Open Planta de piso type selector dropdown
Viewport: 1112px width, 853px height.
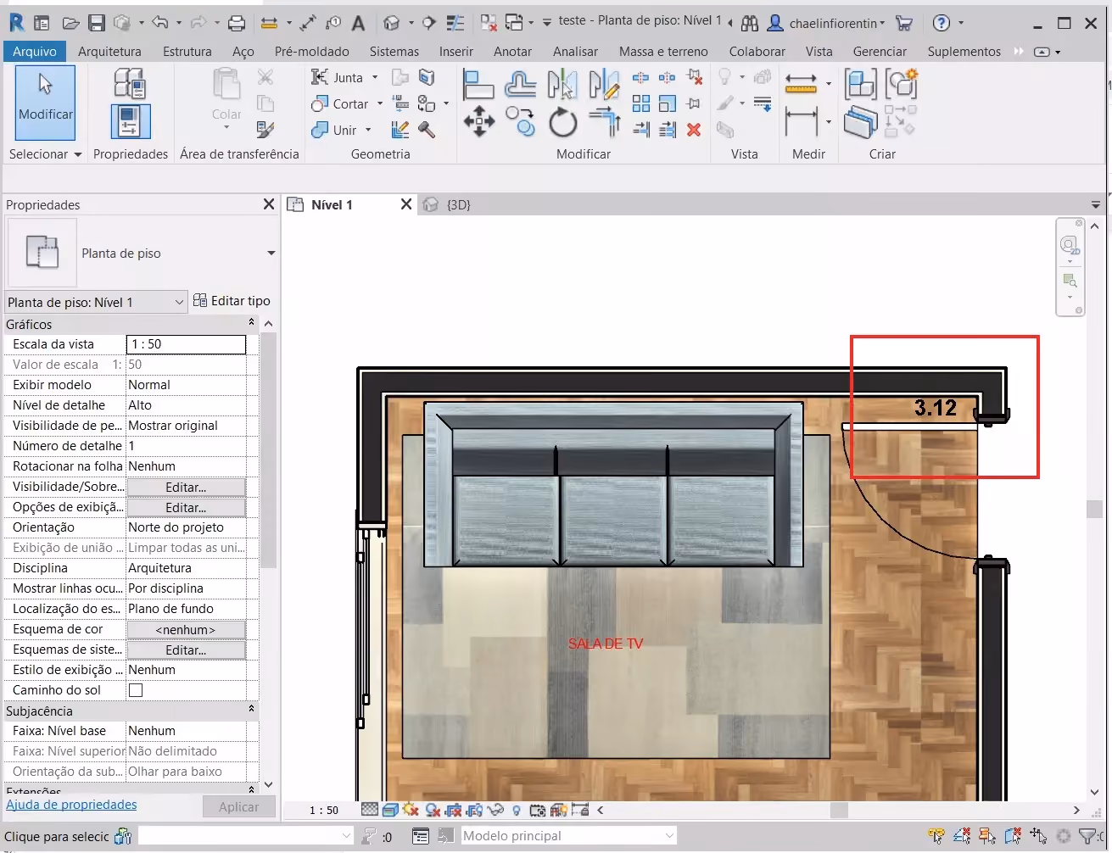271,254
